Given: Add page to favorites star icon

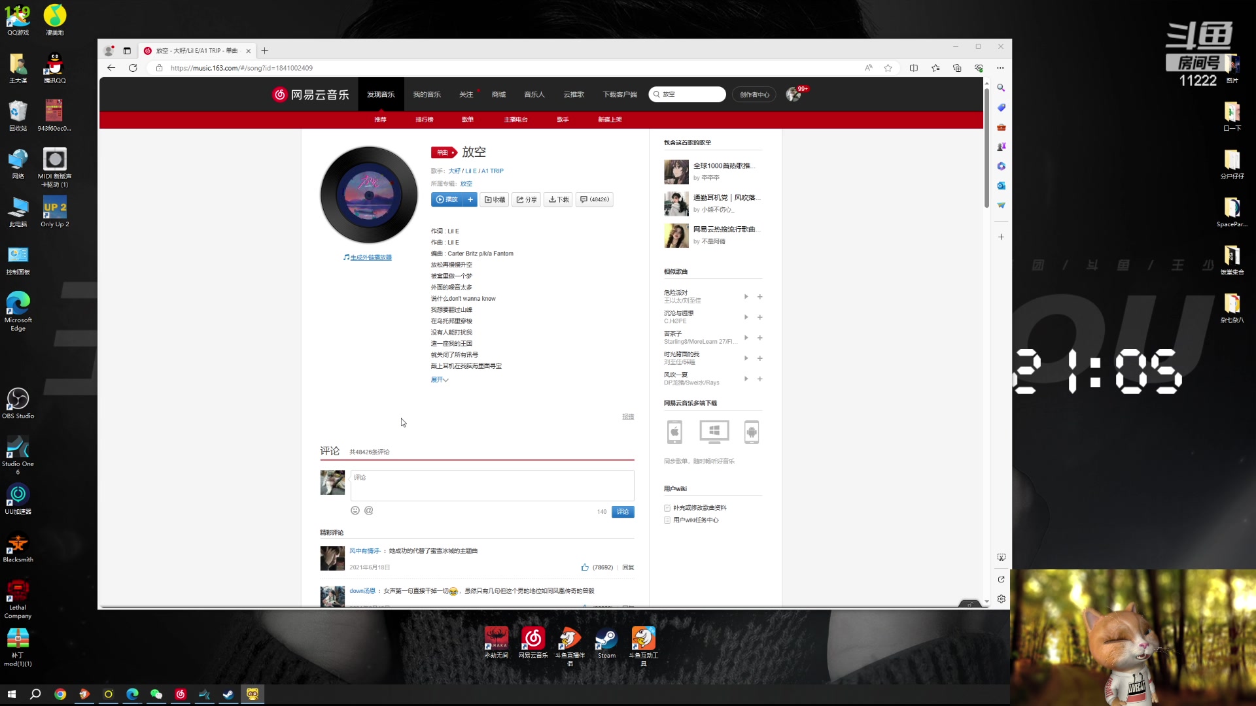Looking at the screenshot, I should pyautogui.click(x=888, y=68).
